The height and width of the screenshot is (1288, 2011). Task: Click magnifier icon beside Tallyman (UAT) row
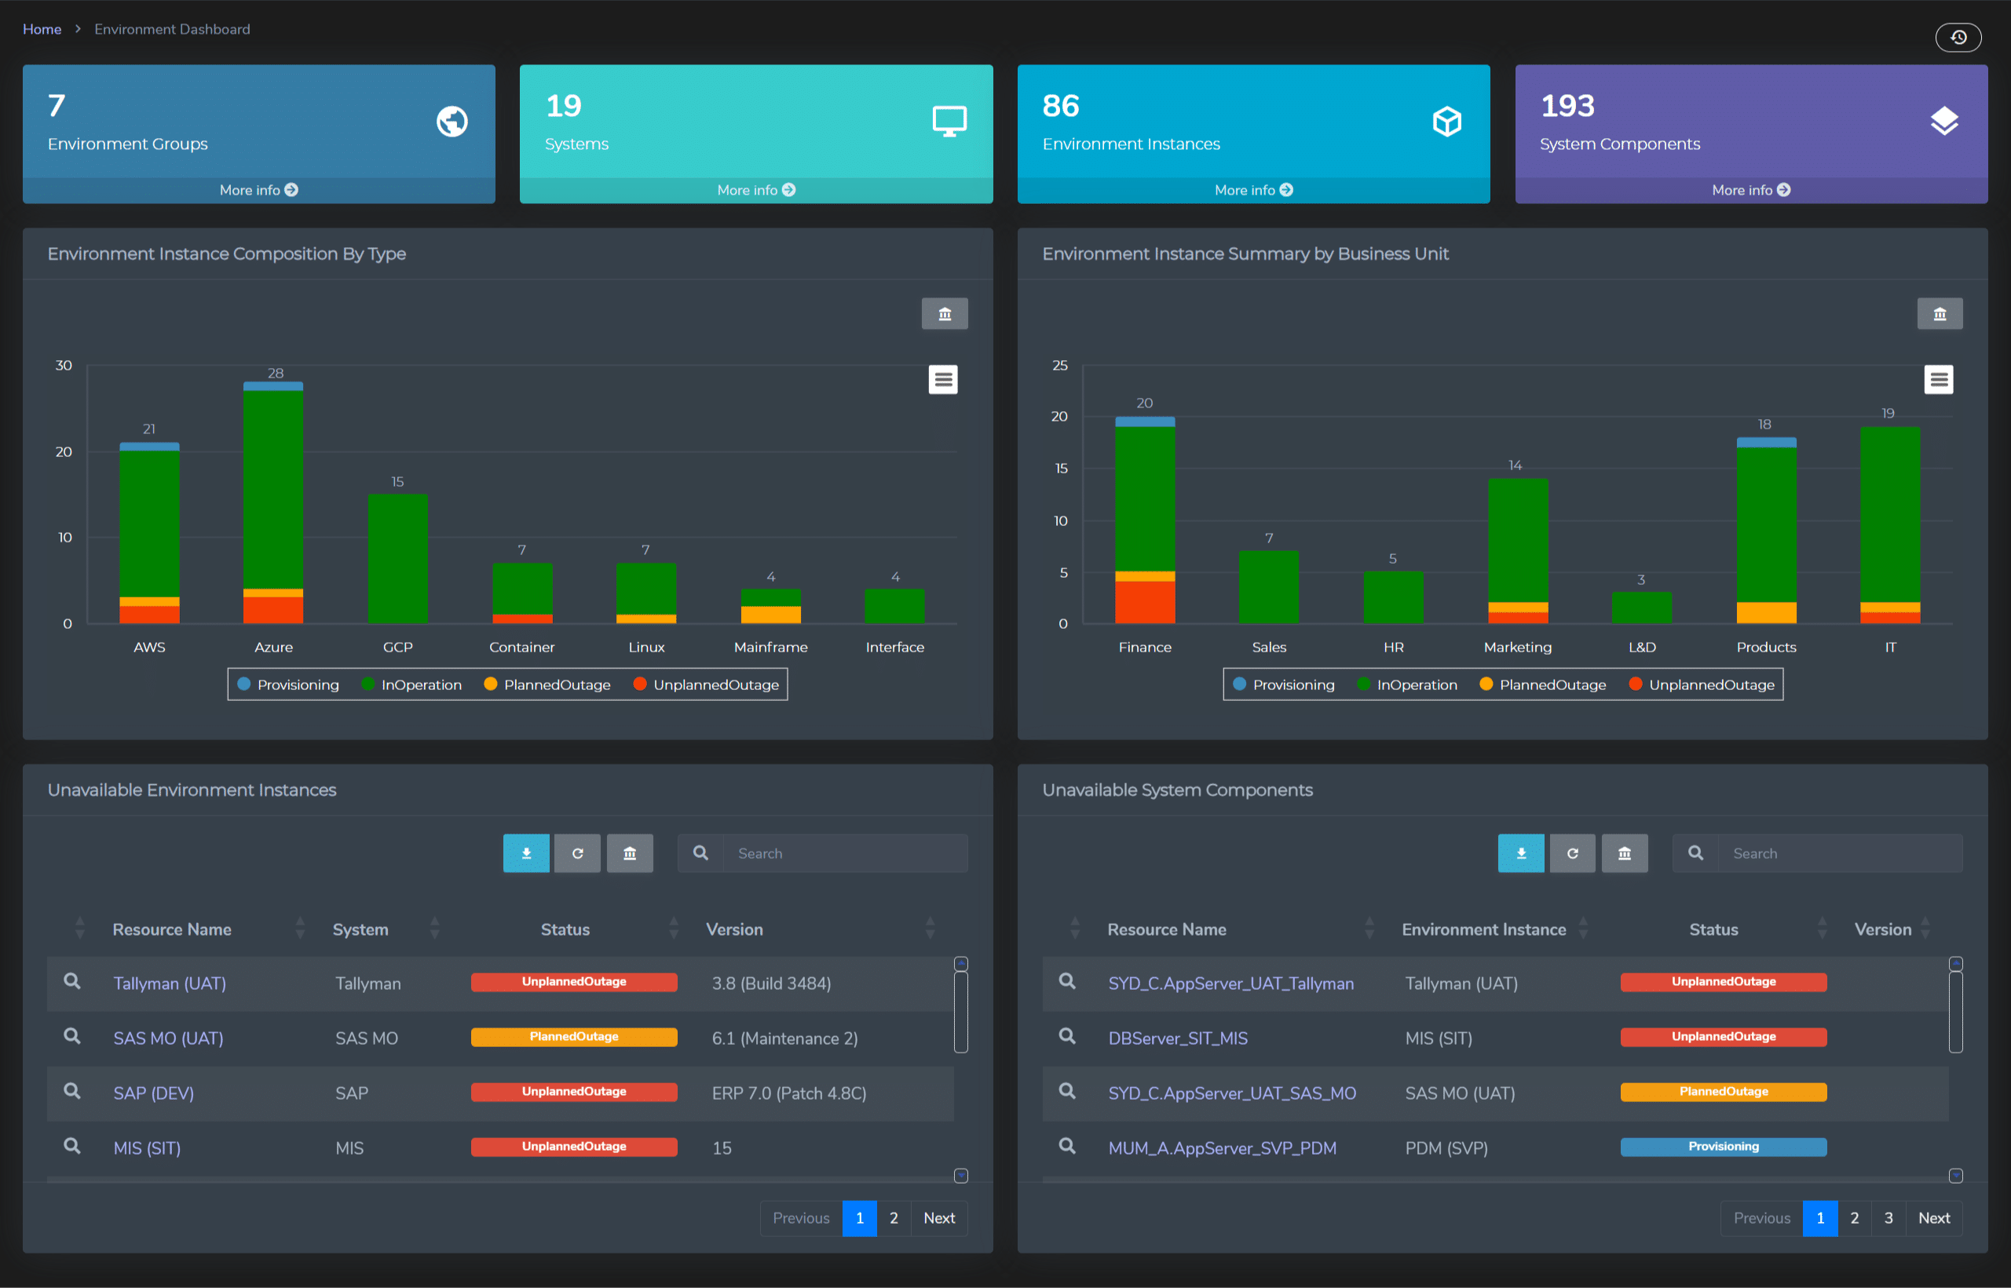pos(73,982)
